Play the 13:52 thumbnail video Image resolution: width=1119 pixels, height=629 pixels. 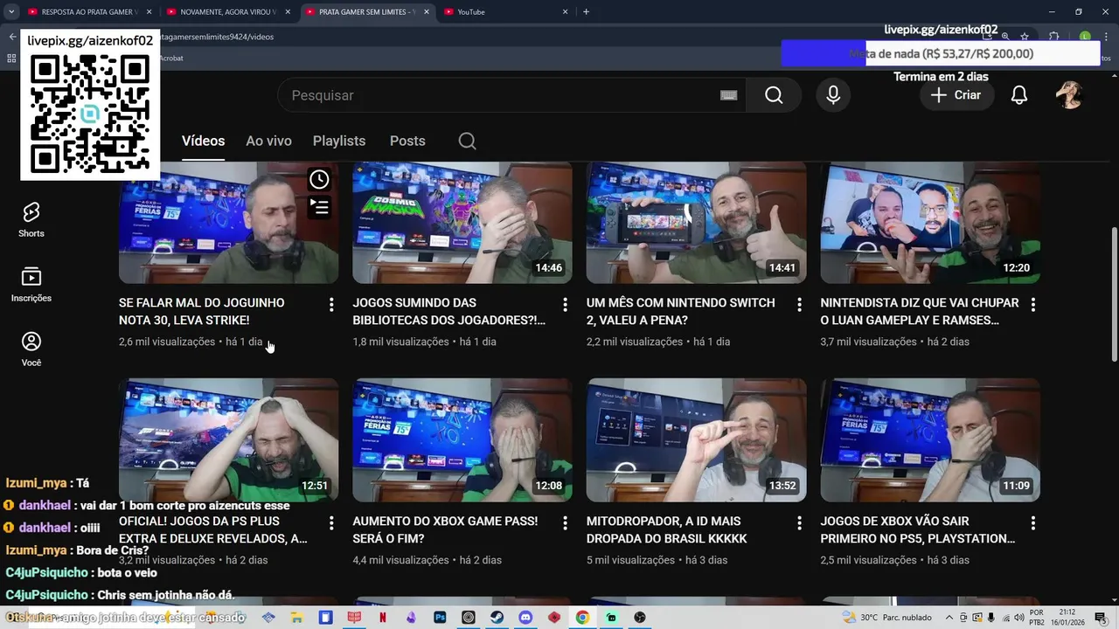[697, 440]
